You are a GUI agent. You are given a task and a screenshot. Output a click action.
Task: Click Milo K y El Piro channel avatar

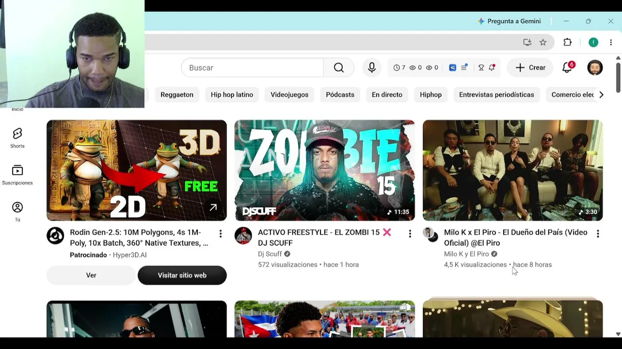click(431, 235)
